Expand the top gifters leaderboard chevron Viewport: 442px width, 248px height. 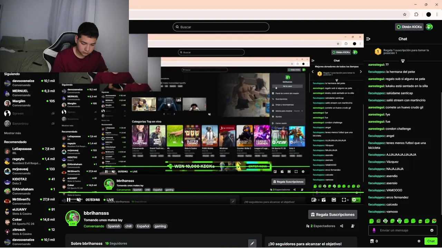[403, 61]
